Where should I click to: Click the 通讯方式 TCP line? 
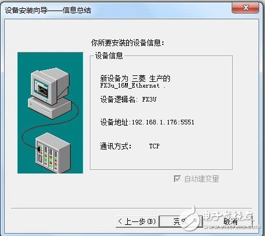(x=130, y=146)
